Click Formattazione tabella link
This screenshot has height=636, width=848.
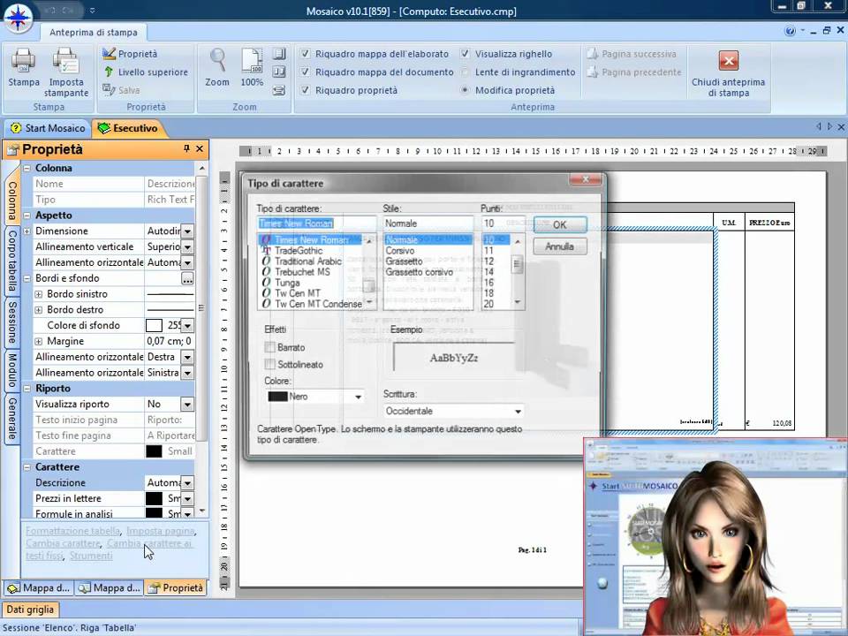click(72, 531)
